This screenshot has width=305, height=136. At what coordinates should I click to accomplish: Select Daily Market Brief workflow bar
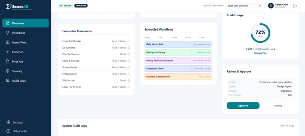click(x=178, y=44)
